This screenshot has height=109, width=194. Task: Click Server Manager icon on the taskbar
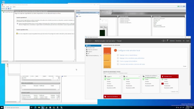tap(43, 107)
